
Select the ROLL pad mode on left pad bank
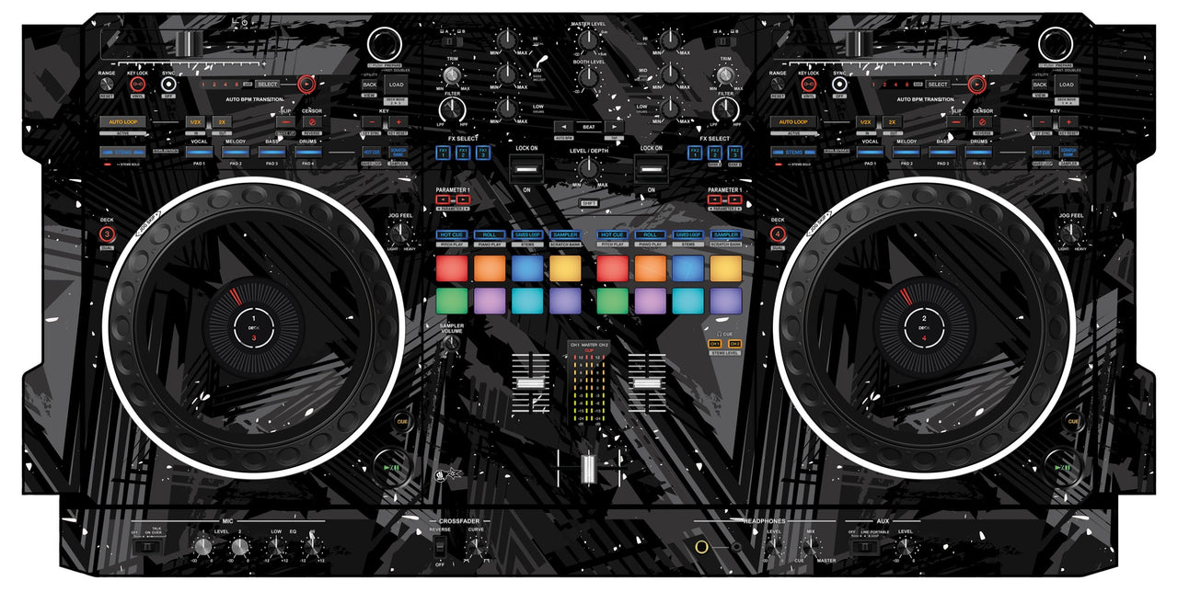490,235
